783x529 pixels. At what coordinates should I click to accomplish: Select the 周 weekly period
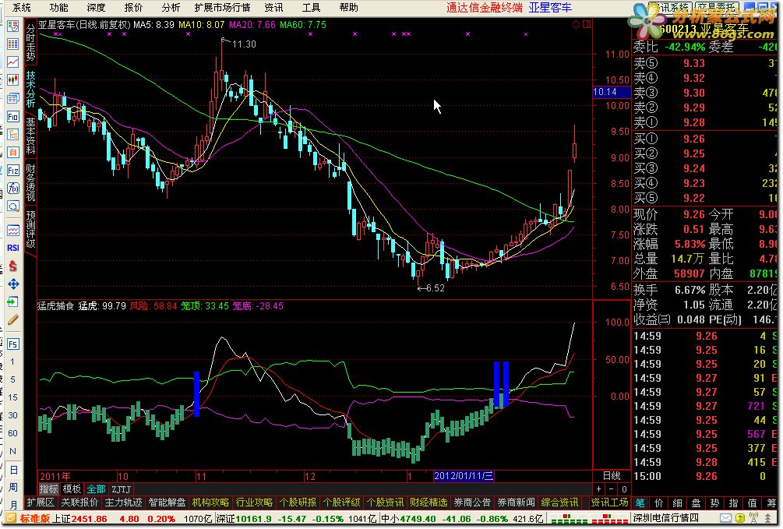pos(13,487)
